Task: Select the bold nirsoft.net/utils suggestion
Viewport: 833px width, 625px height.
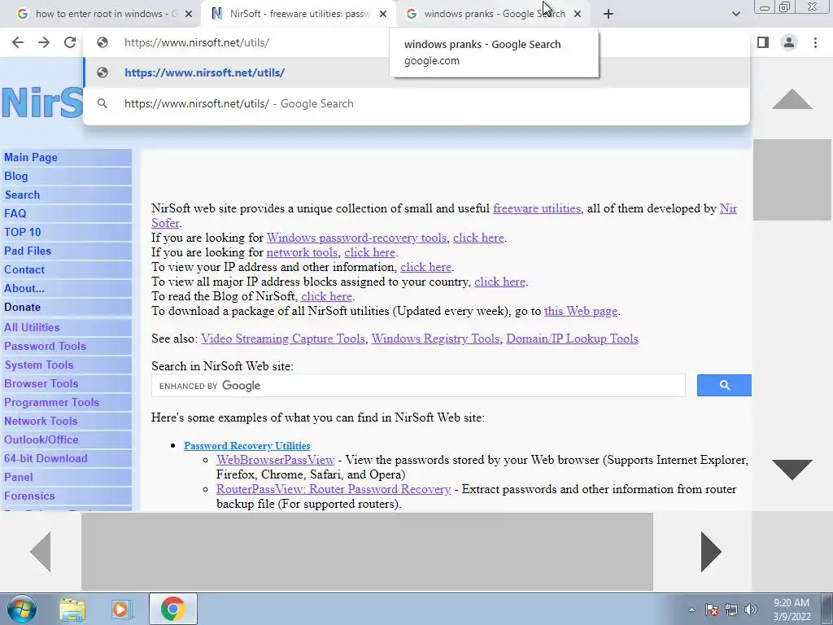Action: (x=416, y=72)
